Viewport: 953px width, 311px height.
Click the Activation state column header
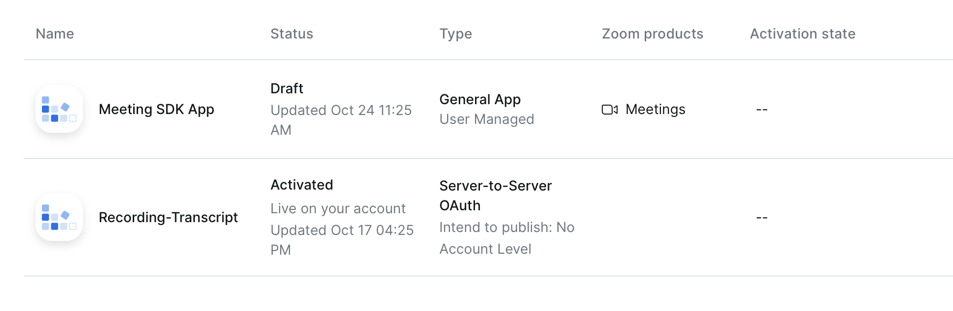(803, 34)
